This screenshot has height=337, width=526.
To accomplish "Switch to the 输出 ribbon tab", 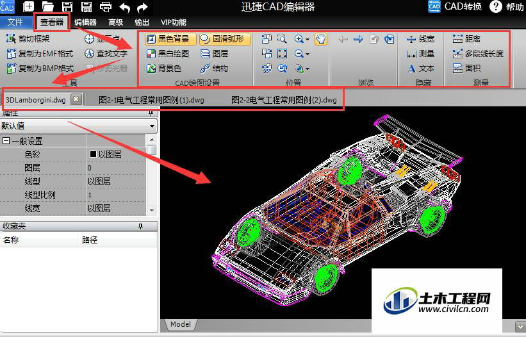I will pos(142,22).
